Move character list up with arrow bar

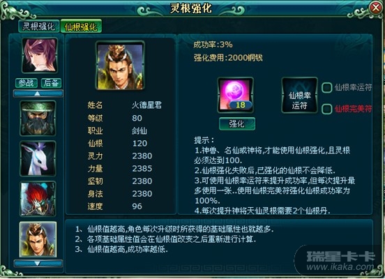38,93
